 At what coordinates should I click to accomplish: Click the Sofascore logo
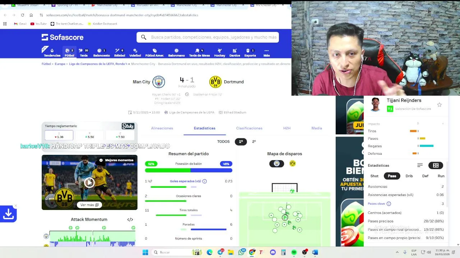tap(63, 37)
